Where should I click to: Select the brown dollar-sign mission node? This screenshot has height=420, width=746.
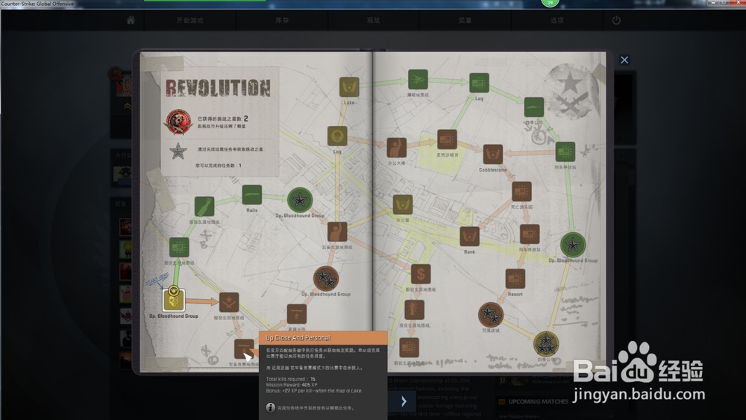click(421, 275)
